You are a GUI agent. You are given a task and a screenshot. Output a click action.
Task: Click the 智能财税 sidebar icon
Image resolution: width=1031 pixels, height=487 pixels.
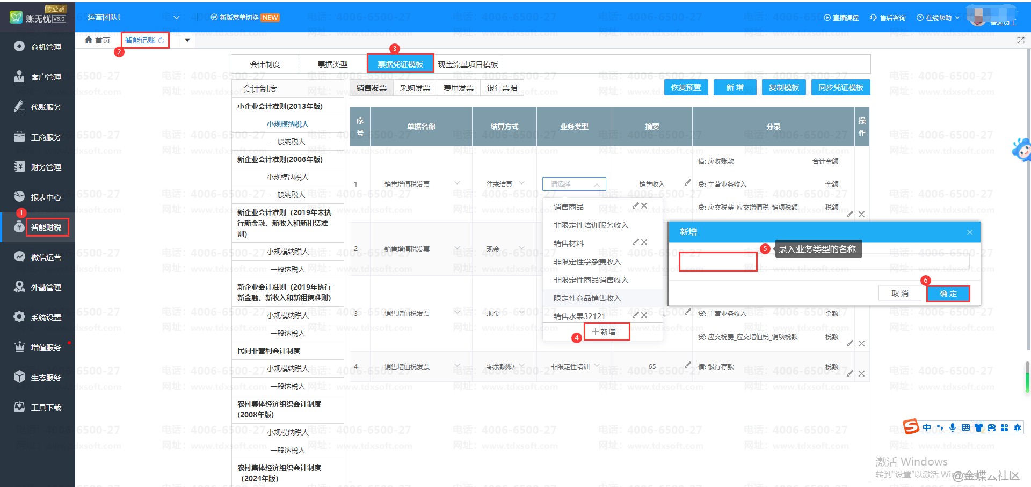tap(19, 227)
